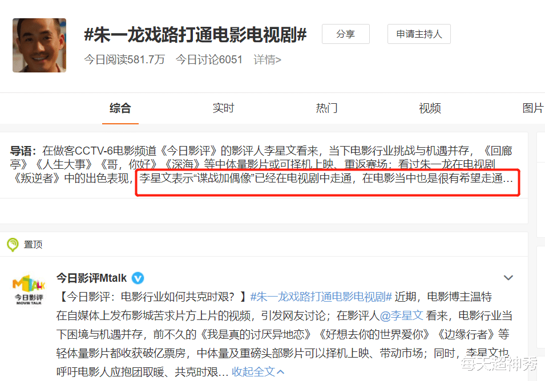Open 今日影评Mtalk profile avatar
Image resolution: width=545 pixels, height=381 pixels.
coord(29,289)
